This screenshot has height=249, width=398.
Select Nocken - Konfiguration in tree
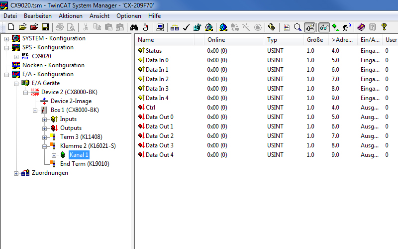[53, 65]
